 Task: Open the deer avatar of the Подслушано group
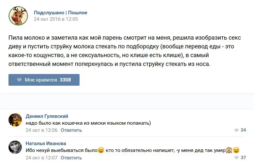[18, 16]
